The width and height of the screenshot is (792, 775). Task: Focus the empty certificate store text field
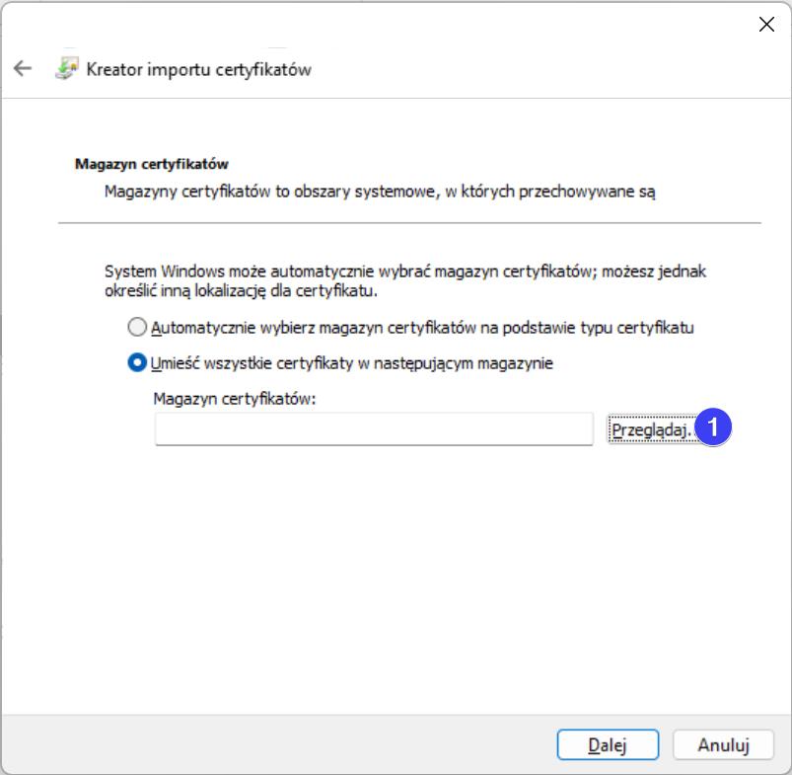click(374, 429)
